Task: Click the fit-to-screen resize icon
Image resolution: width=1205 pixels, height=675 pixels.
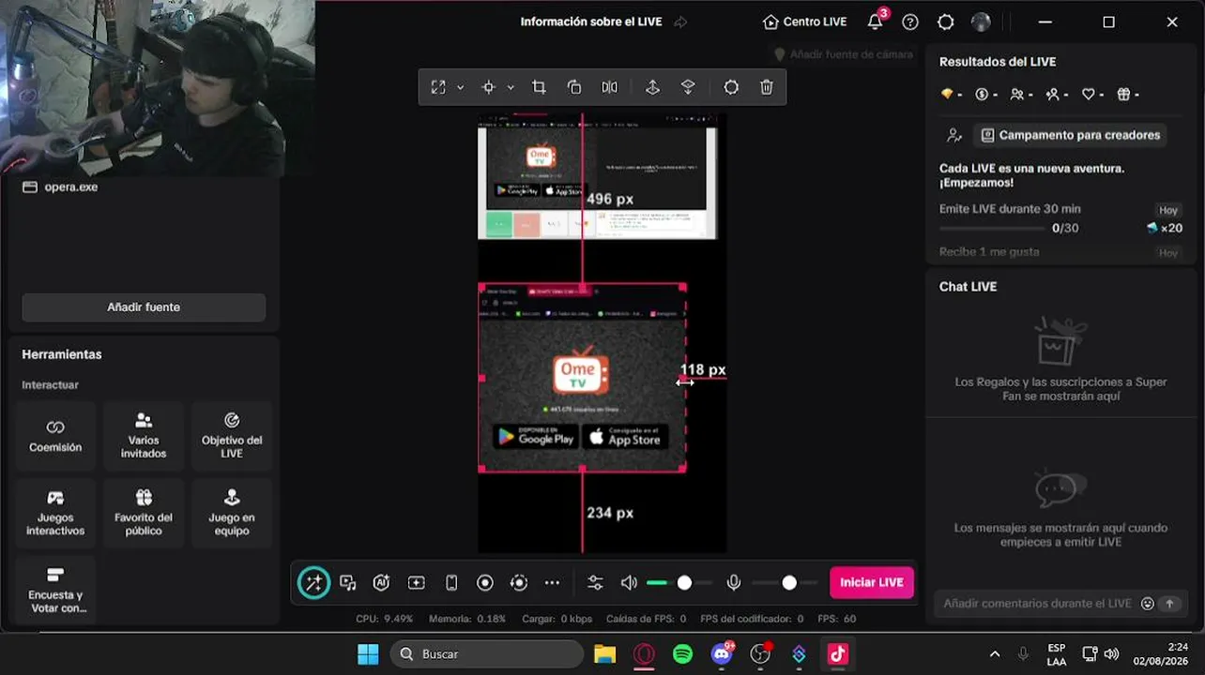Action: (438, 87)
